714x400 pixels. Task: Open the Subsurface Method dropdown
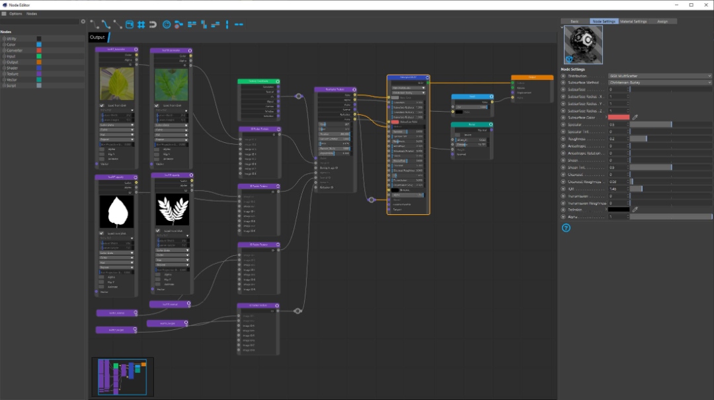tap(659, 83)
